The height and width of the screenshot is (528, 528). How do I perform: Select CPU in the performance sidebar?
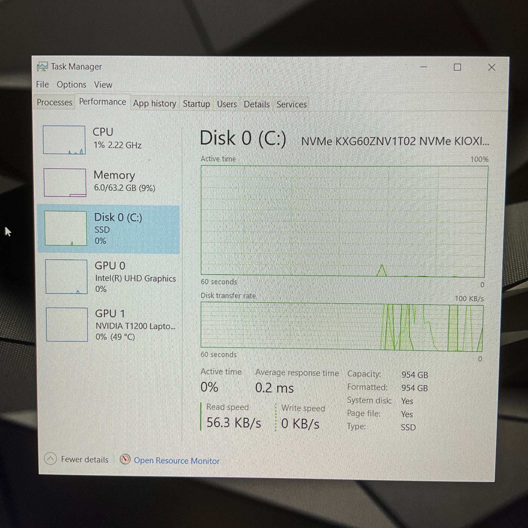[x=109, y=139]
